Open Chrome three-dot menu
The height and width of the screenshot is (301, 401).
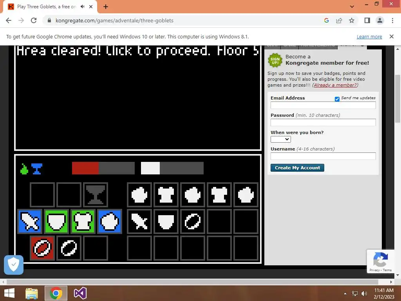click(392, 20)
